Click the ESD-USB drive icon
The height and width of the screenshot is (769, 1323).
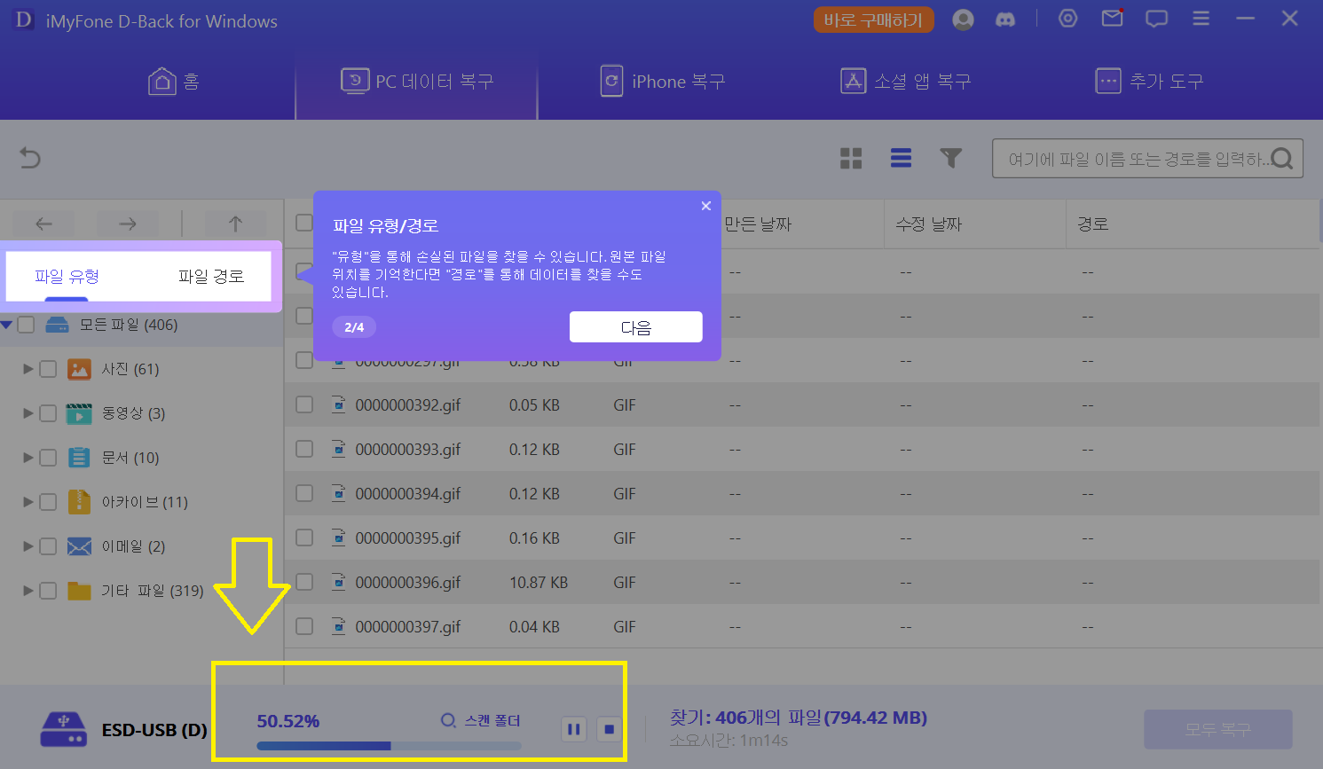63,729
